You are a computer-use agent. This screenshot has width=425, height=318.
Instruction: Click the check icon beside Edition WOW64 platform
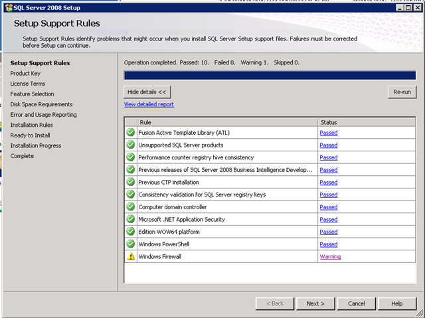[x=131, y=232]
